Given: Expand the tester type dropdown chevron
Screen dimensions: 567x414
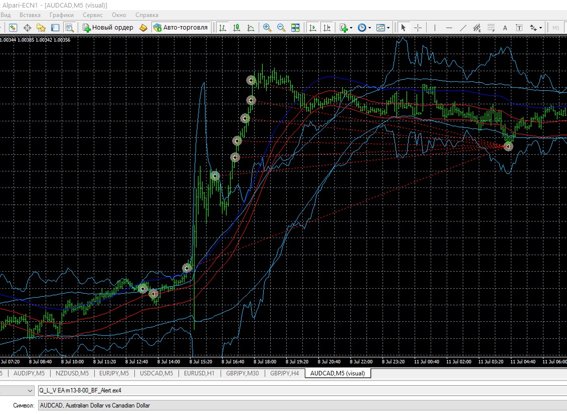Looking at the screenshot, I should point(30,390).
